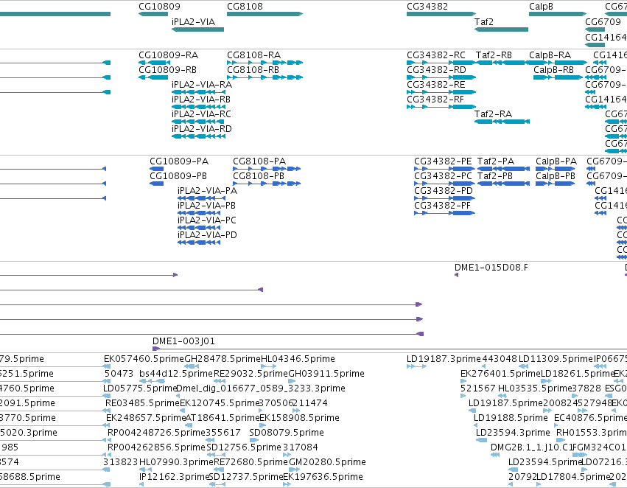
Task: Select protein CalpB-PA label
Action: [556, 161]
